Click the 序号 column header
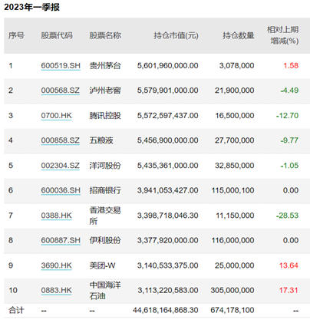 tap(16, 35)
